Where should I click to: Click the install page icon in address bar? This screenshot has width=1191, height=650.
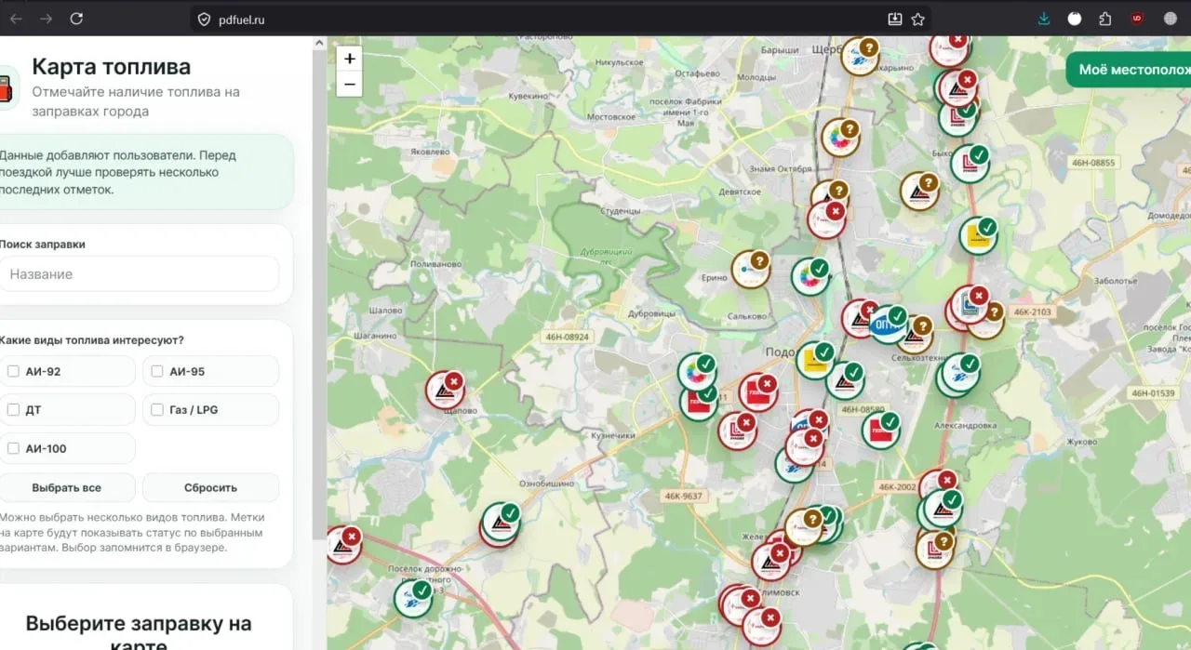point(895,19)
